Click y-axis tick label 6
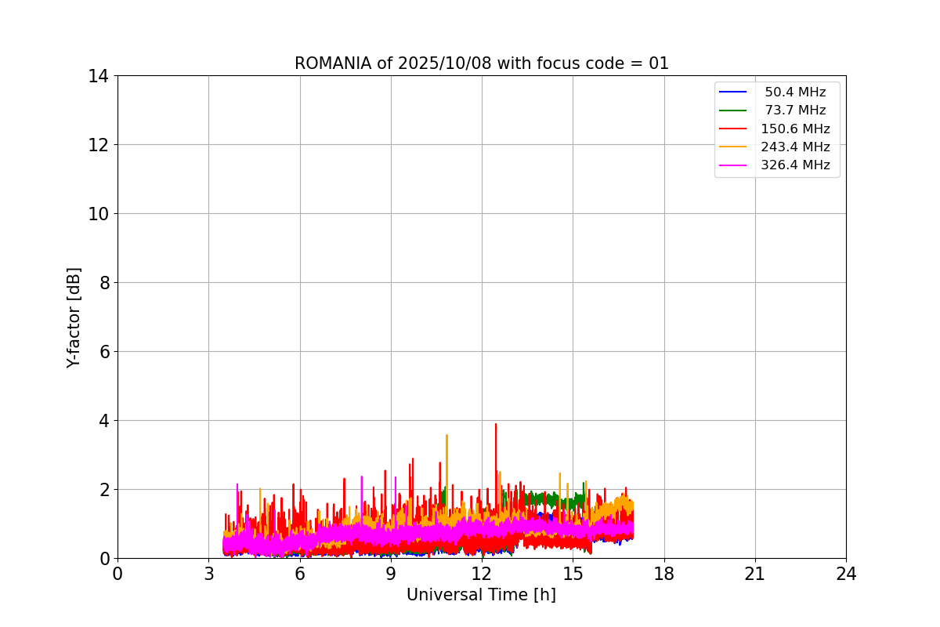940x627 pixels. click(x=103, y=352)
